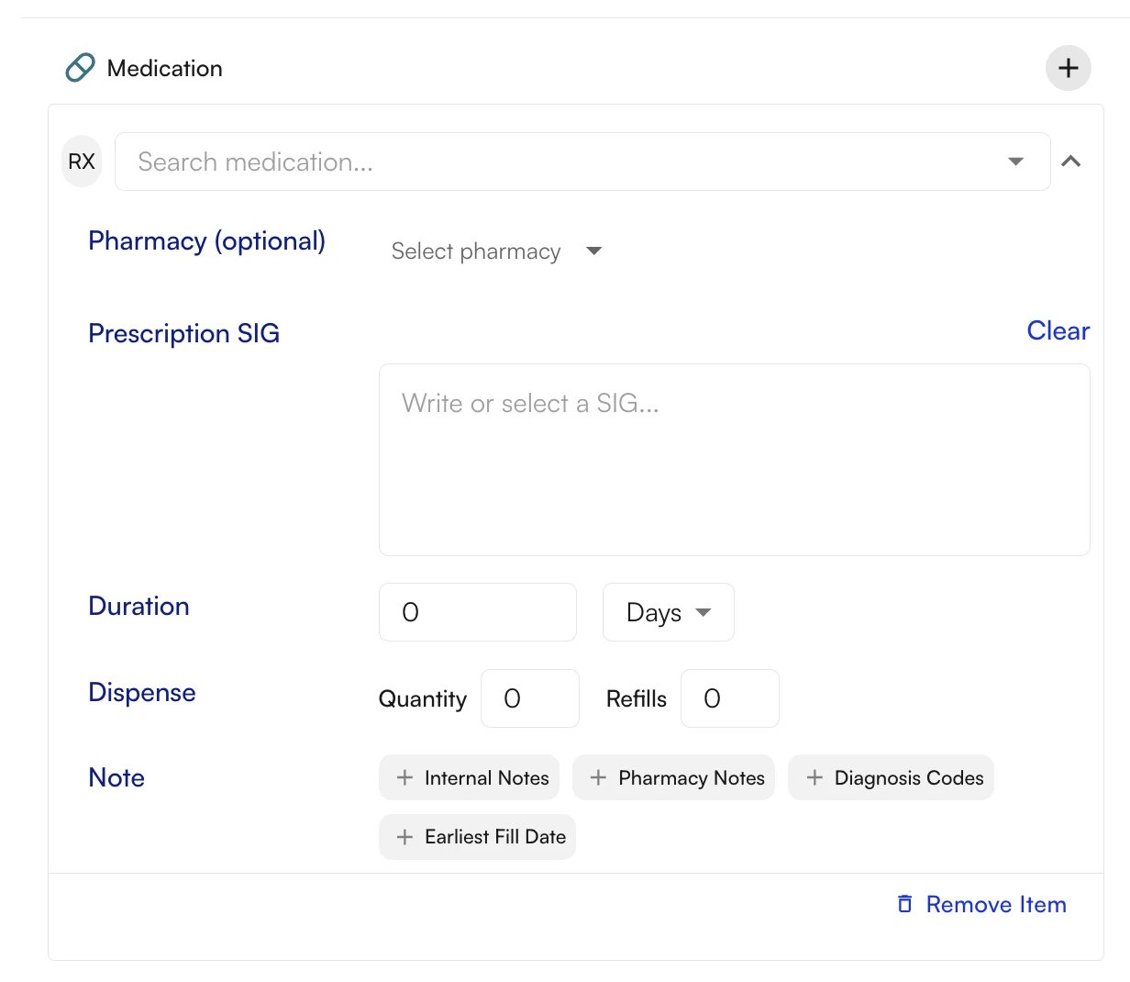Screen dimensions: 1130x982
Task: Collapse the medication item with chevron
Action: pyautogui.click(x=1070, y=162)
